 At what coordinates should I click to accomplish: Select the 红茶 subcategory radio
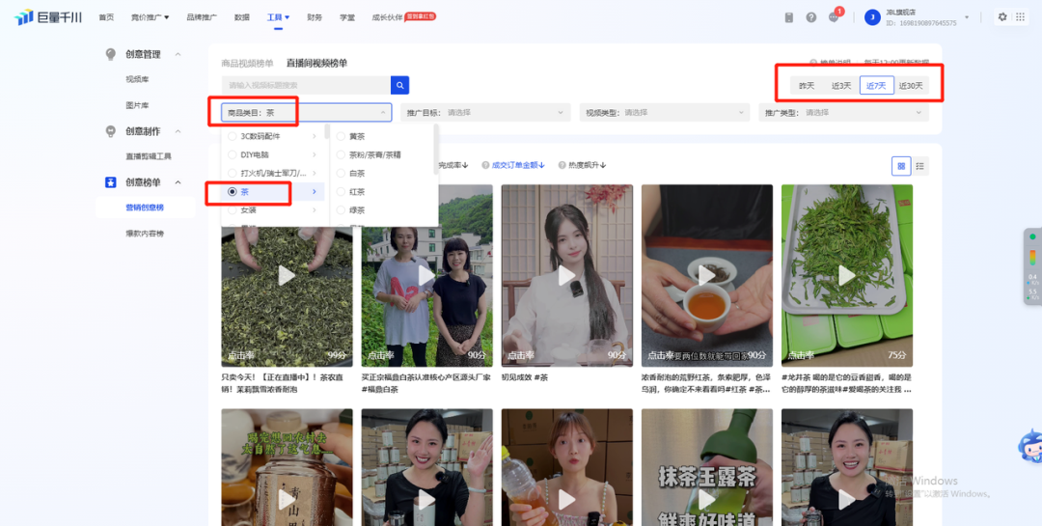tap(341, 191)
